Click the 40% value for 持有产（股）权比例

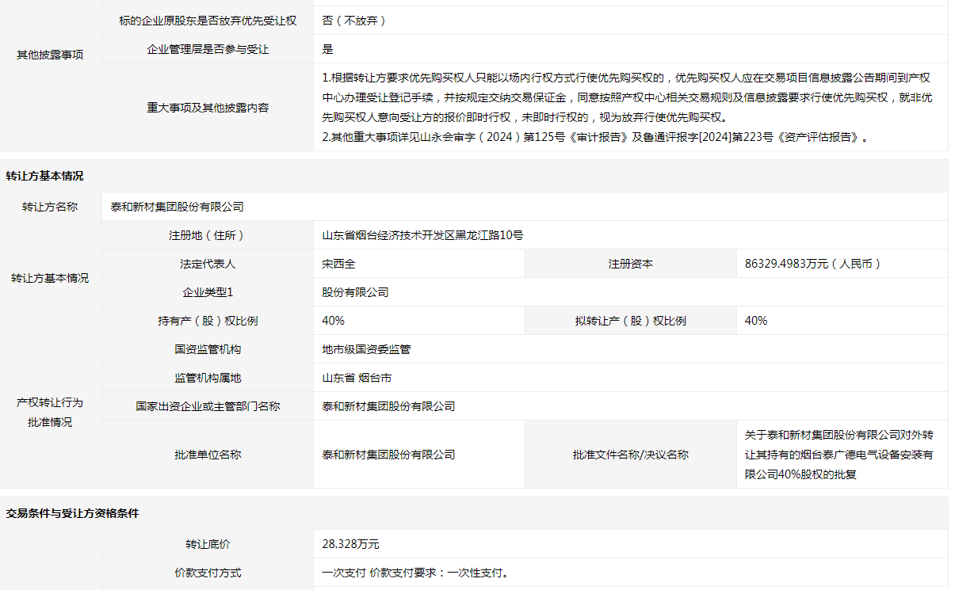click(333, 321)
